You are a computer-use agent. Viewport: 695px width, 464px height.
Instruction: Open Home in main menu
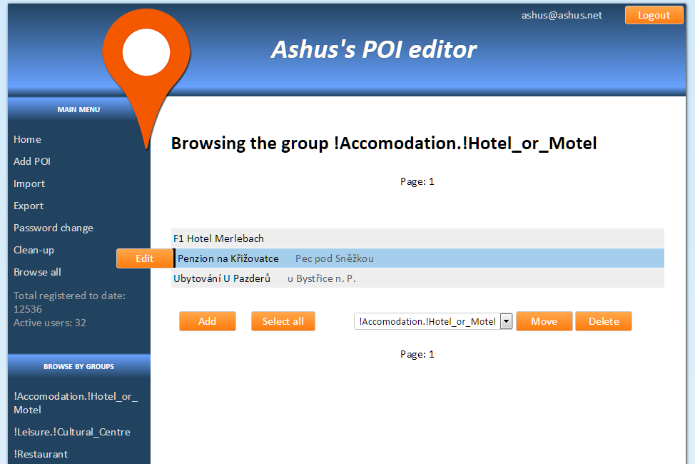pyautogui.click(x=27, y=139)
